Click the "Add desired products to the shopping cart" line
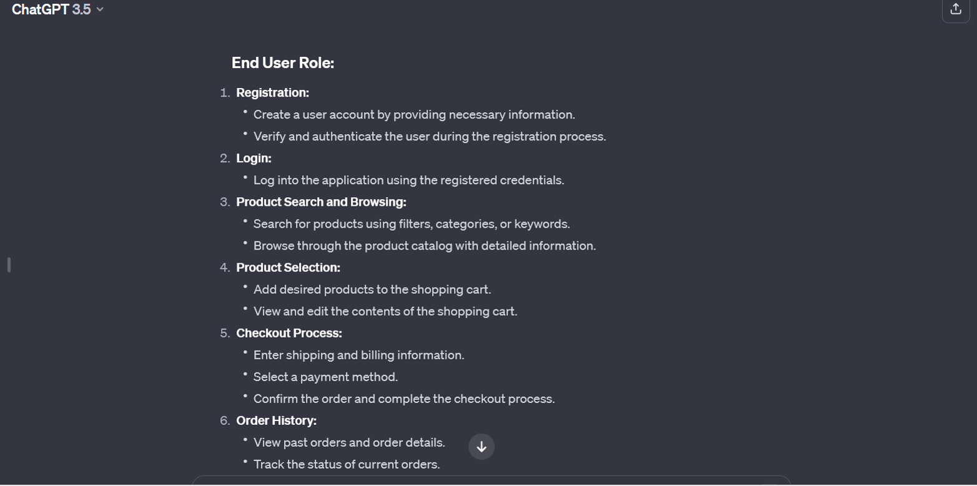The height and width of the screenshot is (486, 977). pyautogui.click(x=372, y=289)
